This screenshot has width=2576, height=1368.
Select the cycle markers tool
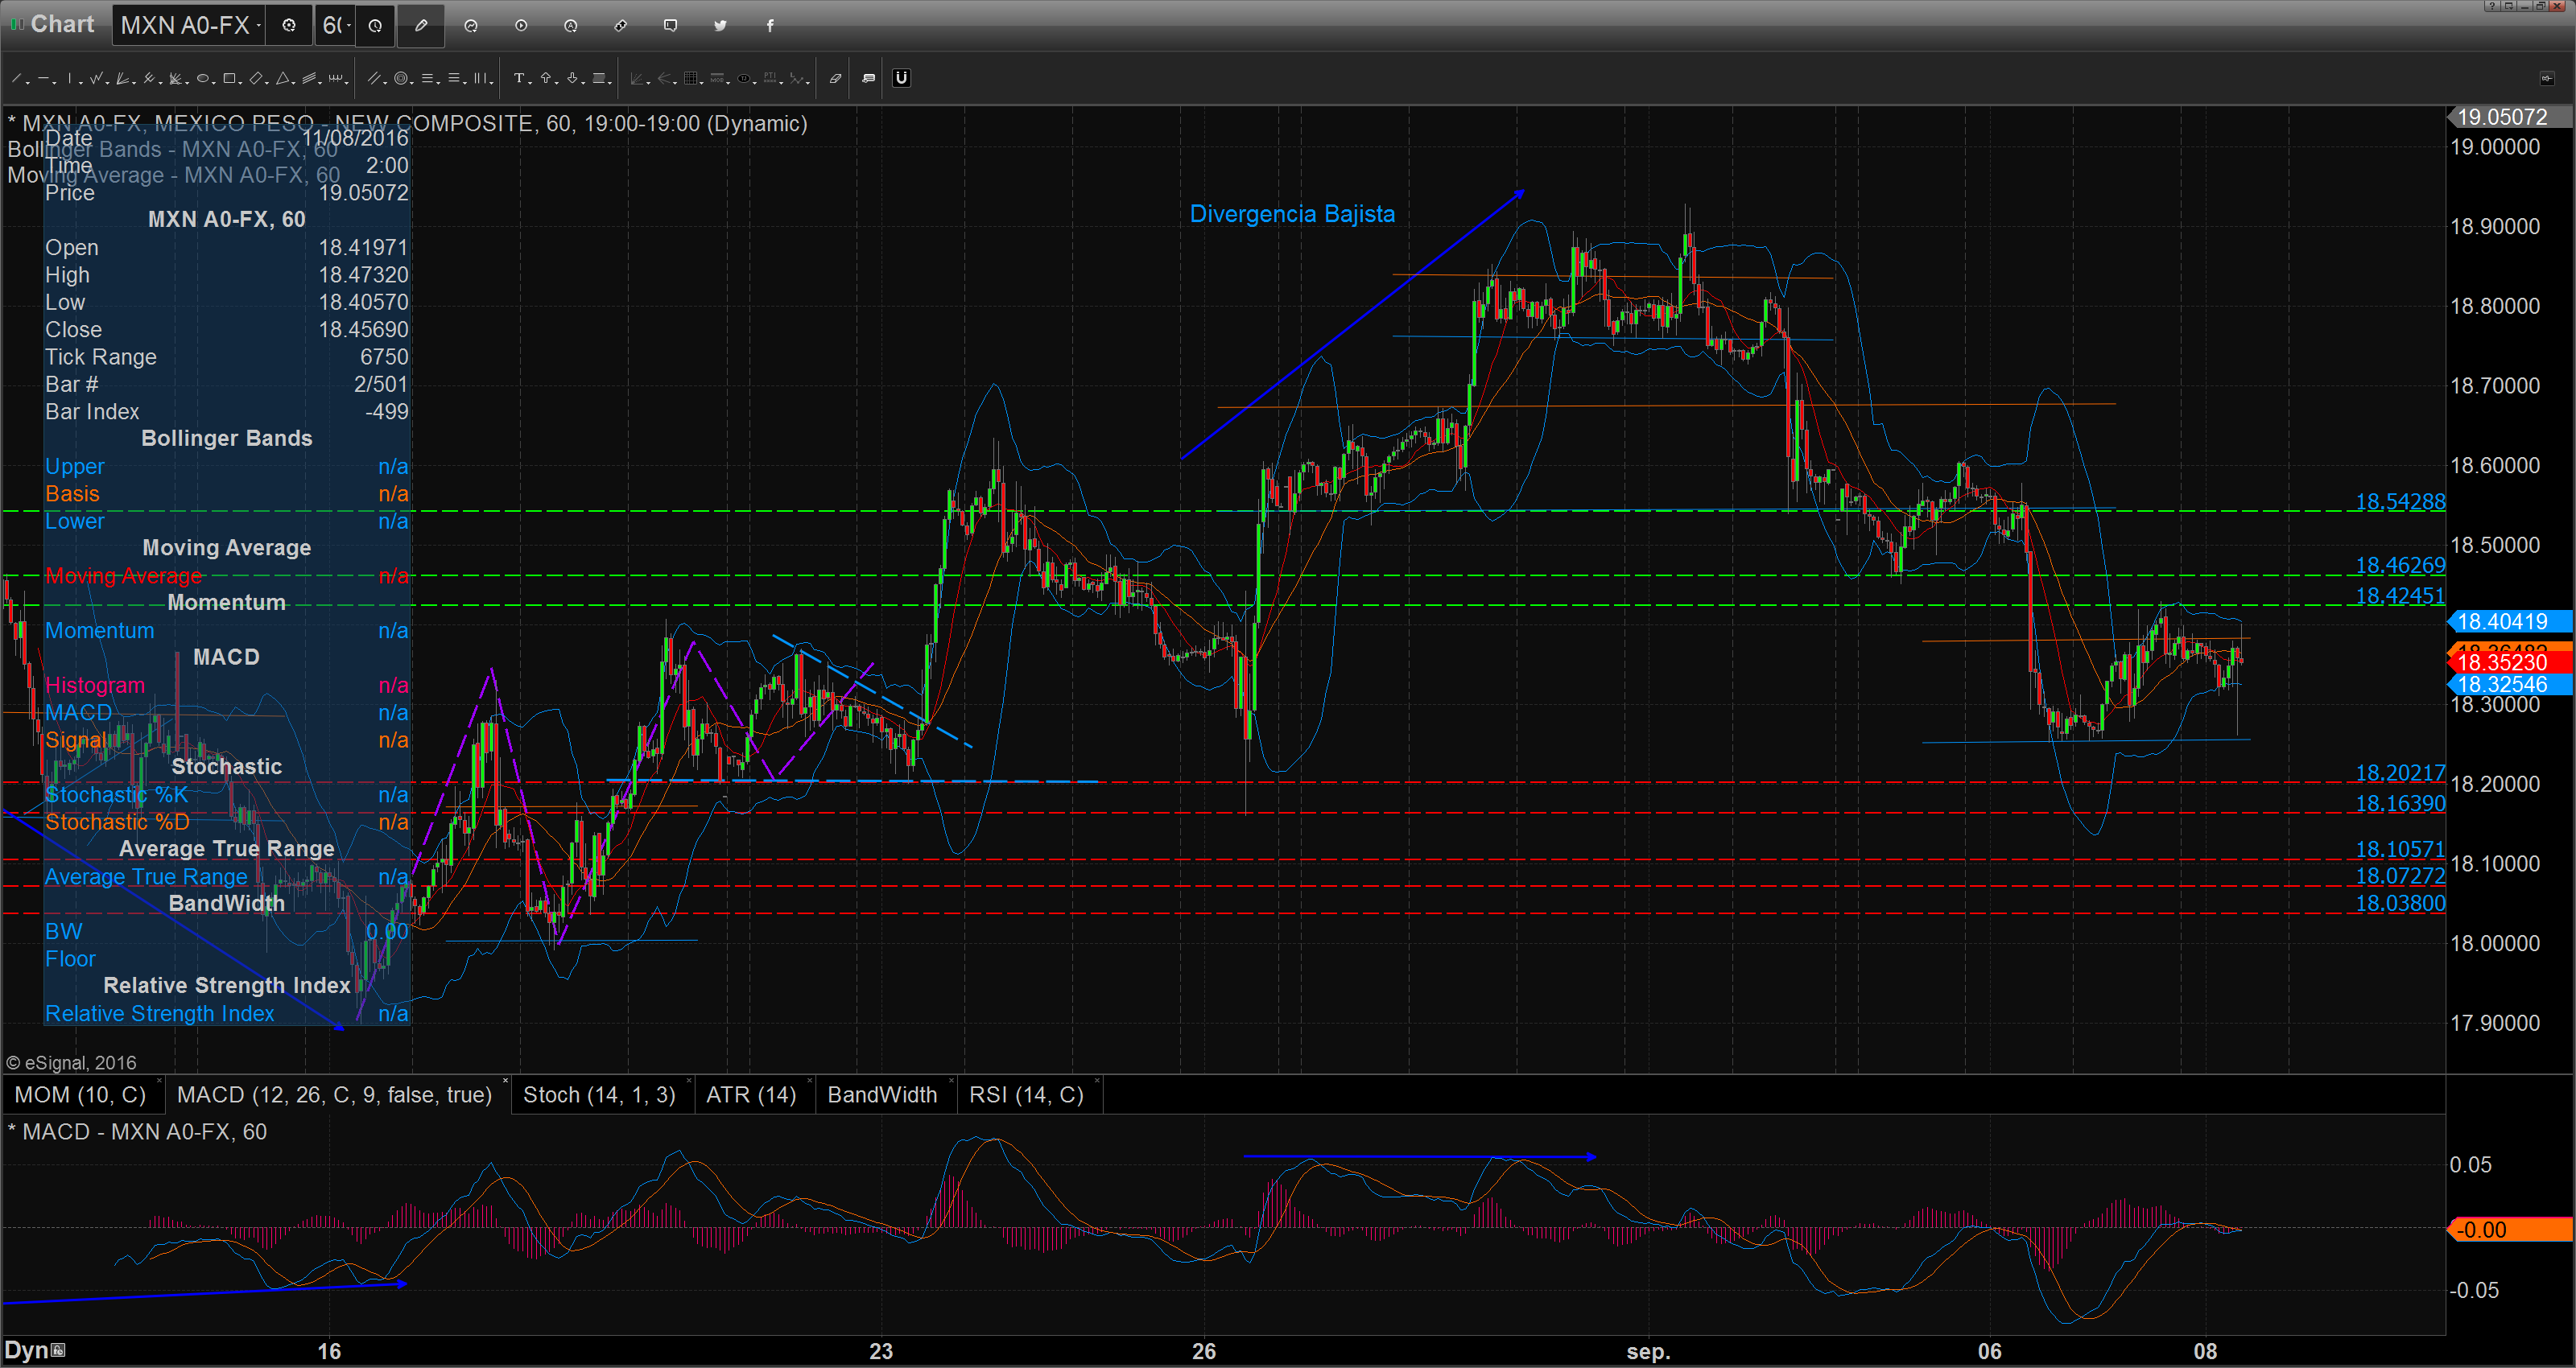coord(336,78)
